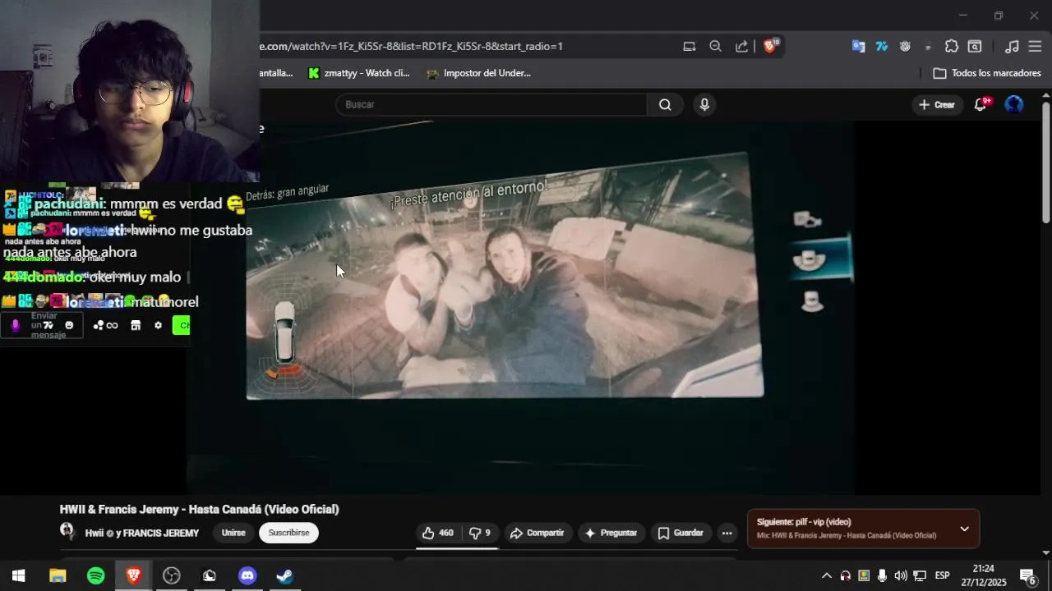
Task: Click the chat shop storefront icon
Action: tap(136, 325)
